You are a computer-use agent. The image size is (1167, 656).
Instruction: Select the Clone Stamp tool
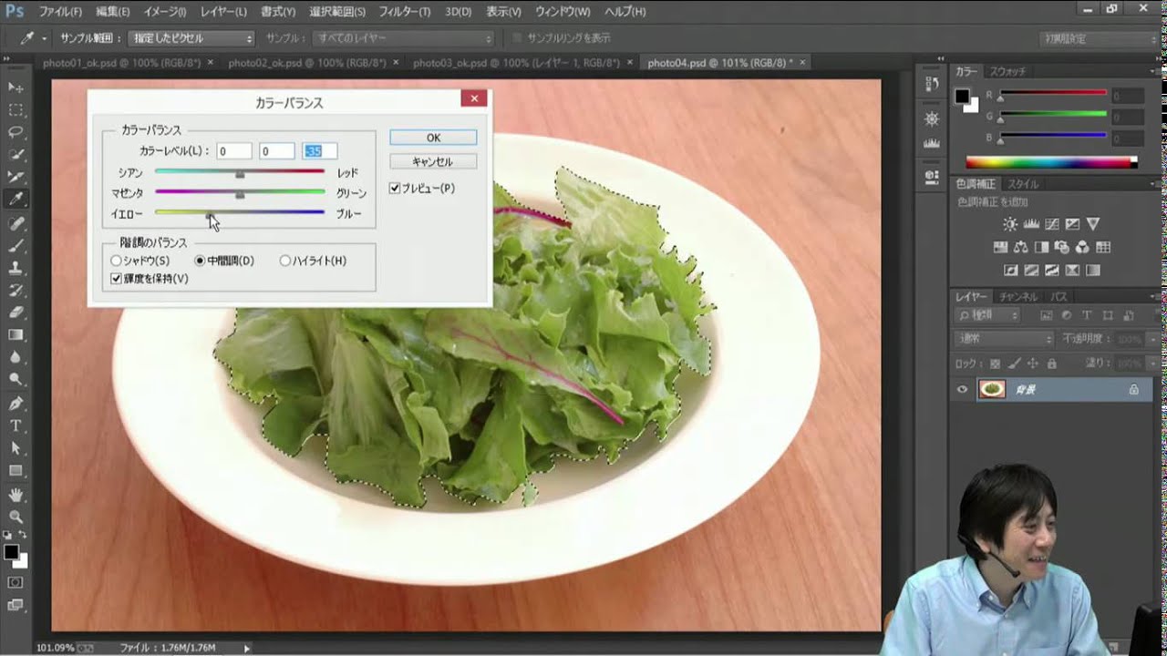pos(15,268)
